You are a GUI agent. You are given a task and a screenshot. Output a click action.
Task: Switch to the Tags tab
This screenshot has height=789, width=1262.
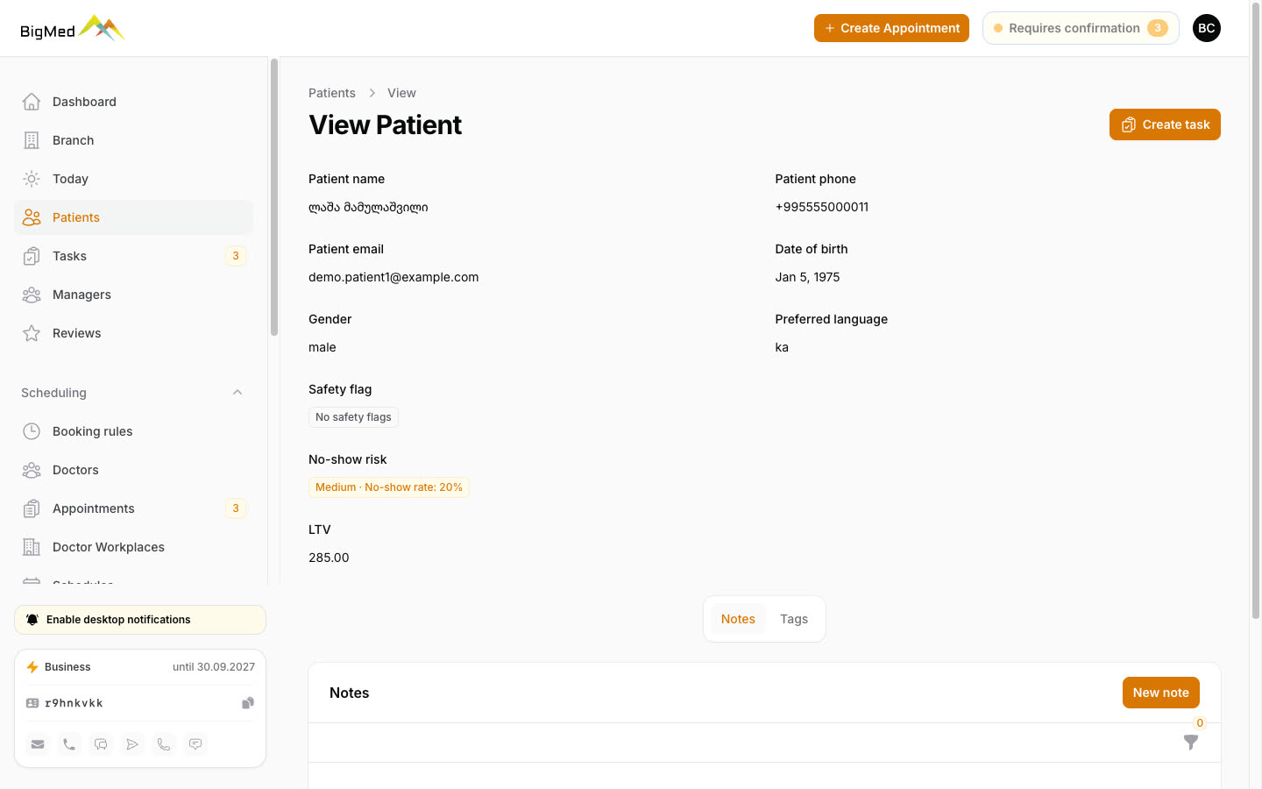click(x=794, y=619)
